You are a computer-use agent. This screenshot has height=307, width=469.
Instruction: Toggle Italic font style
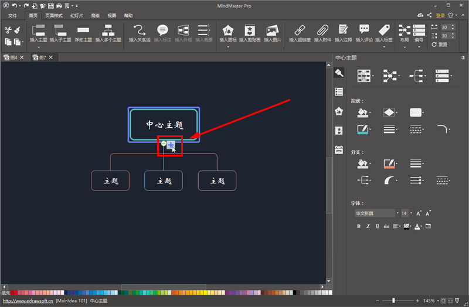[368, 226]
